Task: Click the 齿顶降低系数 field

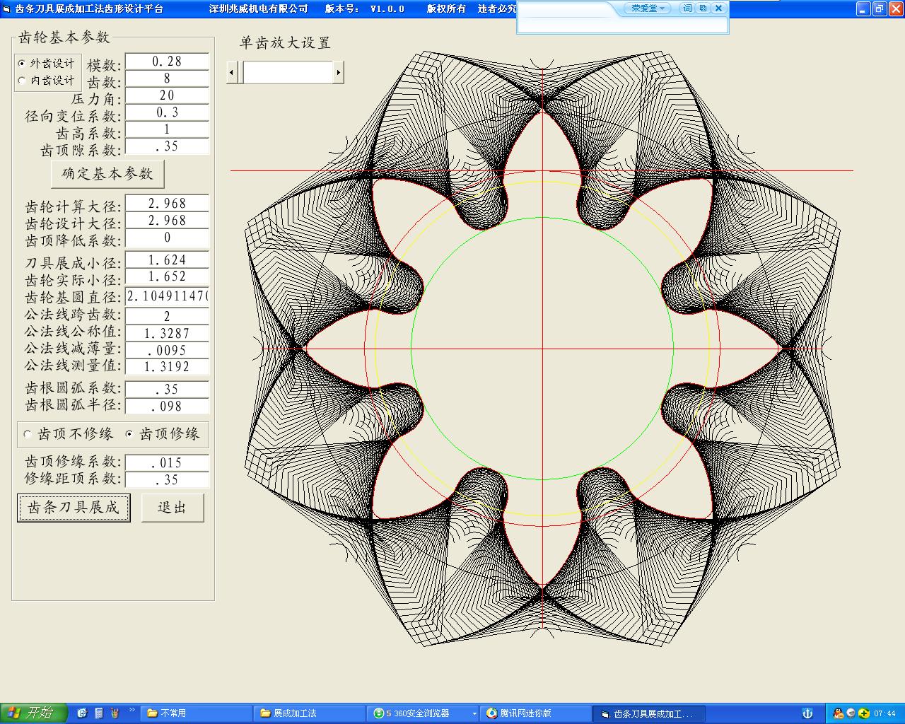Action: 167,238
